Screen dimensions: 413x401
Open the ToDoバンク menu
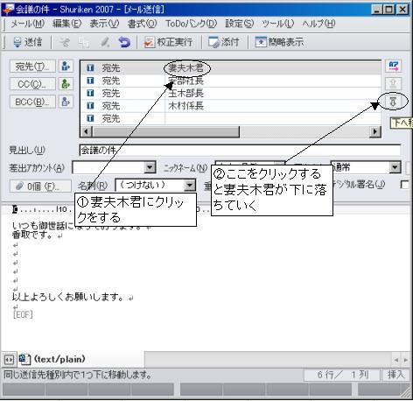pos(192,24)
